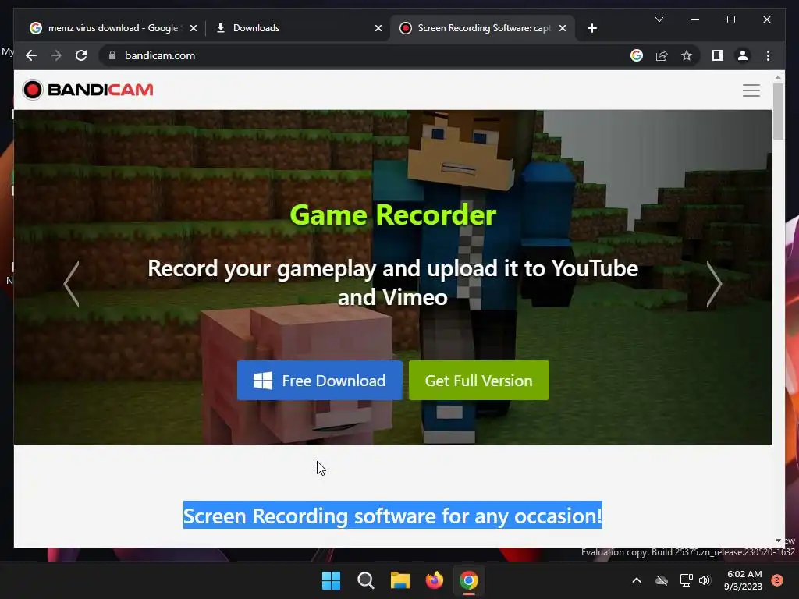Viewport: 799px width, 599px height.
Task: Open Windows Search from the taskbar
Action: point(365,580)
